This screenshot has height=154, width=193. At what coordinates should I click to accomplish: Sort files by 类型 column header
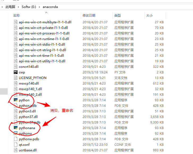click(x=118, y=15)
